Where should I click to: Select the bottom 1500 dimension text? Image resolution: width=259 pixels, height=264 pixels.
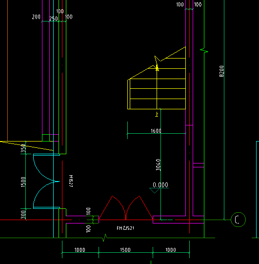pos(125,250)
